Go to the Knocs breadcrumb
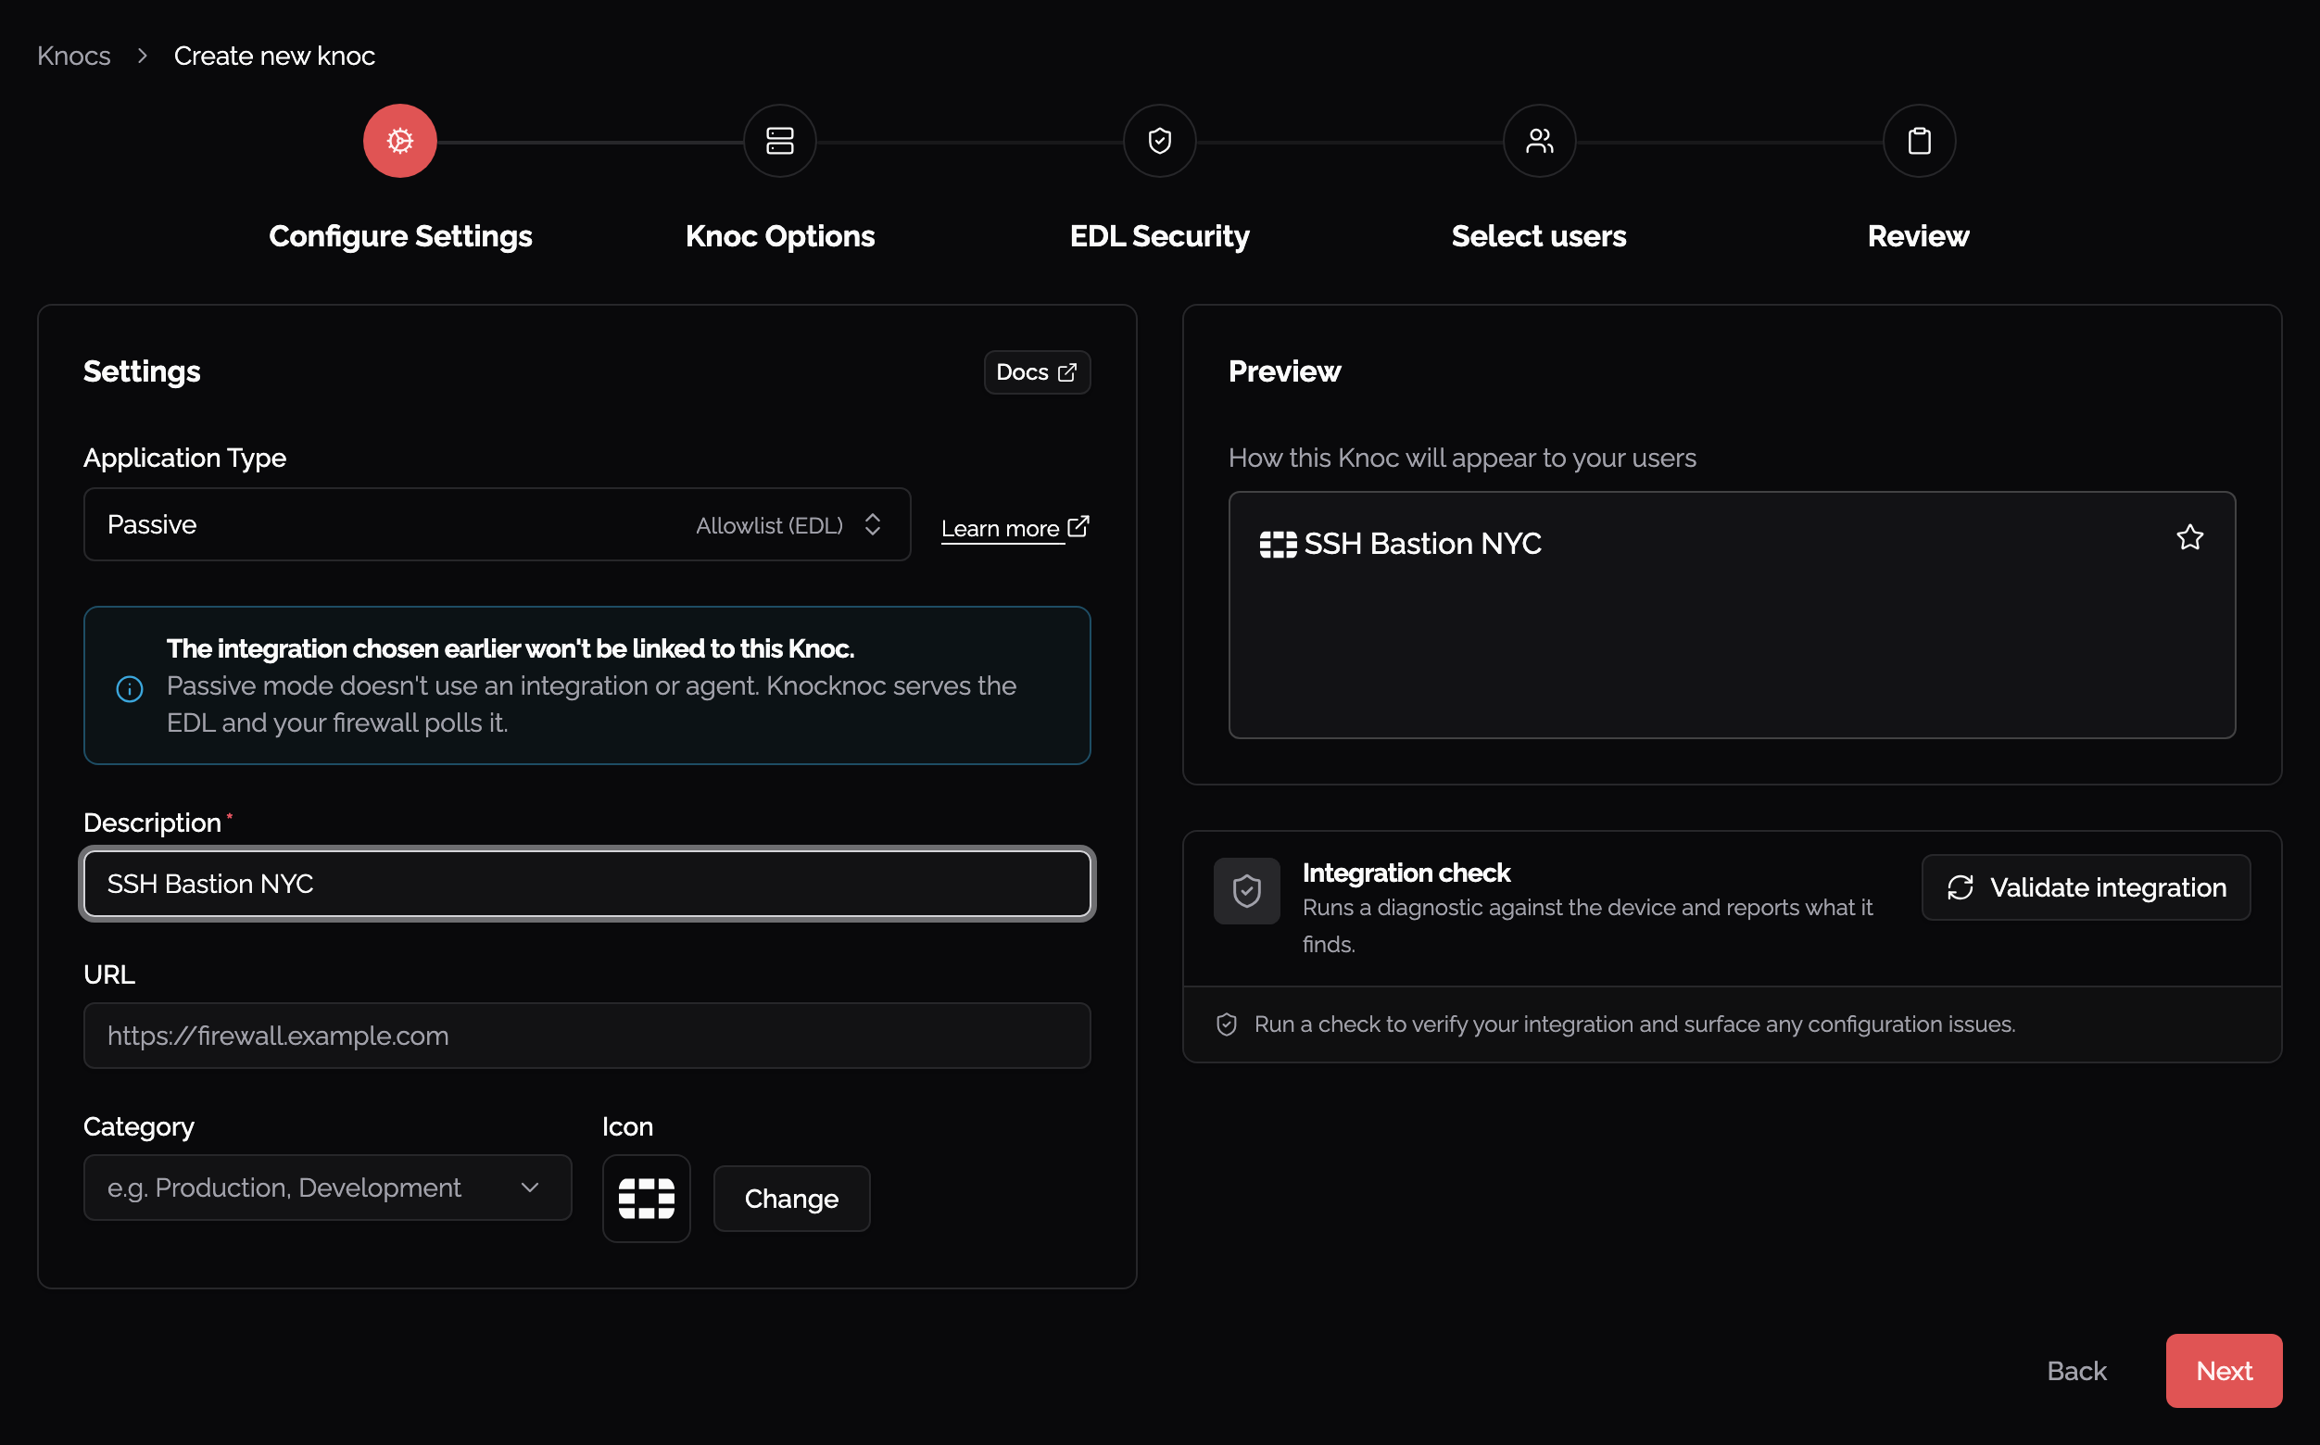Image resolution: width=2320 pixels, height=1445 pixels. point(73,56)
